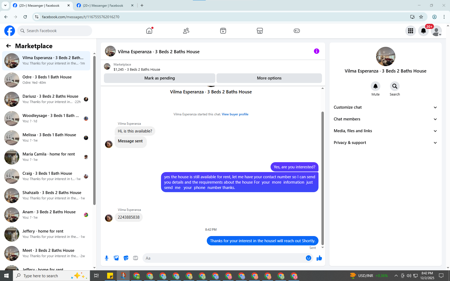Open the Friends icon in top navigation
This screenshot has width=450, height=281.
click(186, 31)
